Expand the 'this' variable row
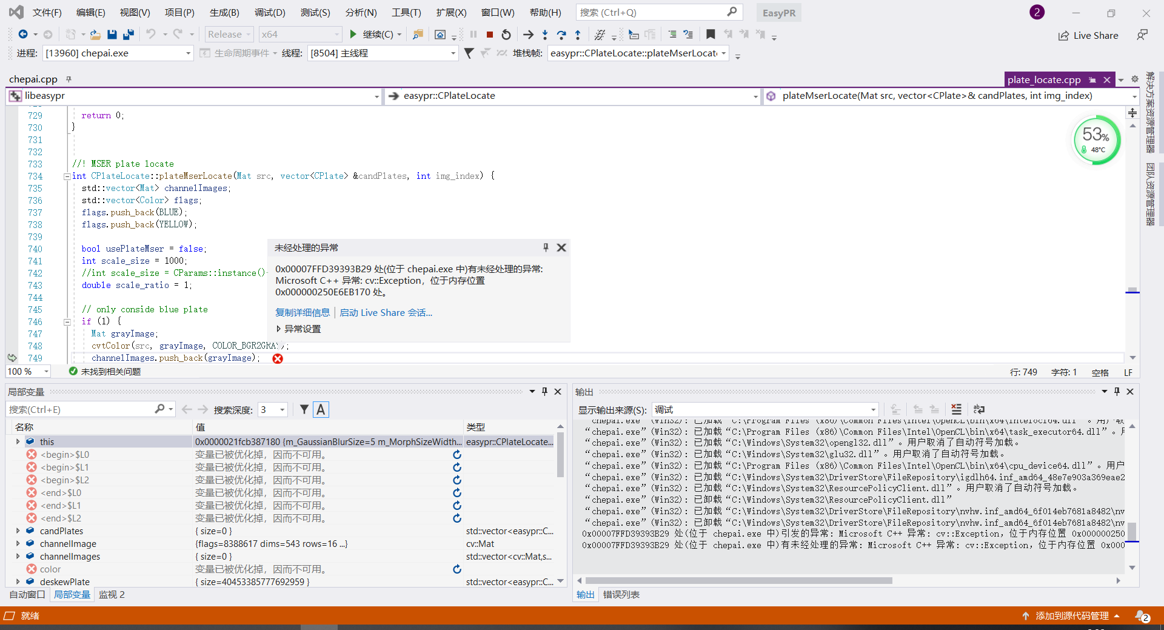The width and height of the screenshot is (1164, 630). (18, 442)
